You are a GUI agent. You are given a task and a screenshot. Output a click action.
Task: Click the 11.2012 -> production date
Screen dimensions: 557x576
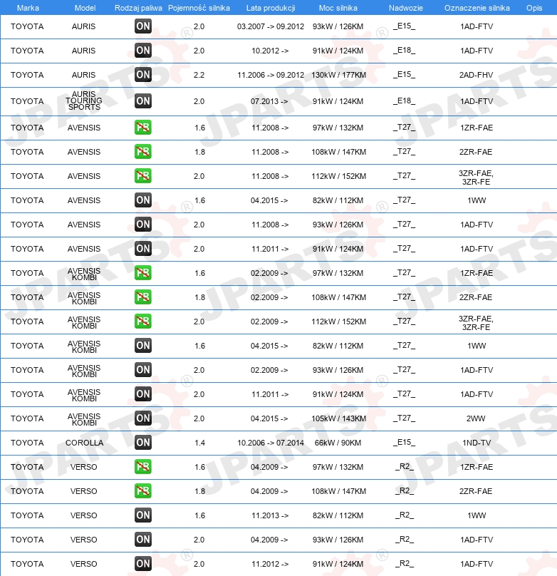(x=270, y=565)
